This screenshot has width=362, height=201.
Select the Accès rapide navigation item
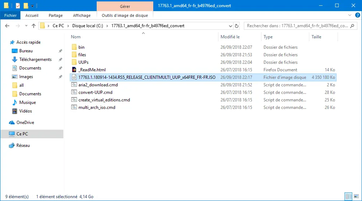[x=28, y=42]
